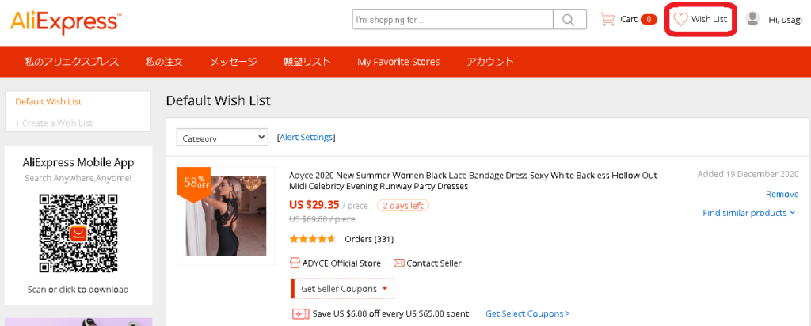Image resolution: width=811 pixels, height=326 pixels.
Task: Open the Category dropdown
Action: (x=222, y=138)
